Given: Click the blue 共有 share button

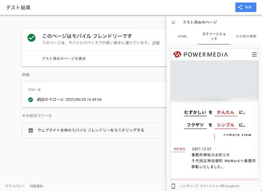Looking at the screenshot, I should tap(245, 7).
